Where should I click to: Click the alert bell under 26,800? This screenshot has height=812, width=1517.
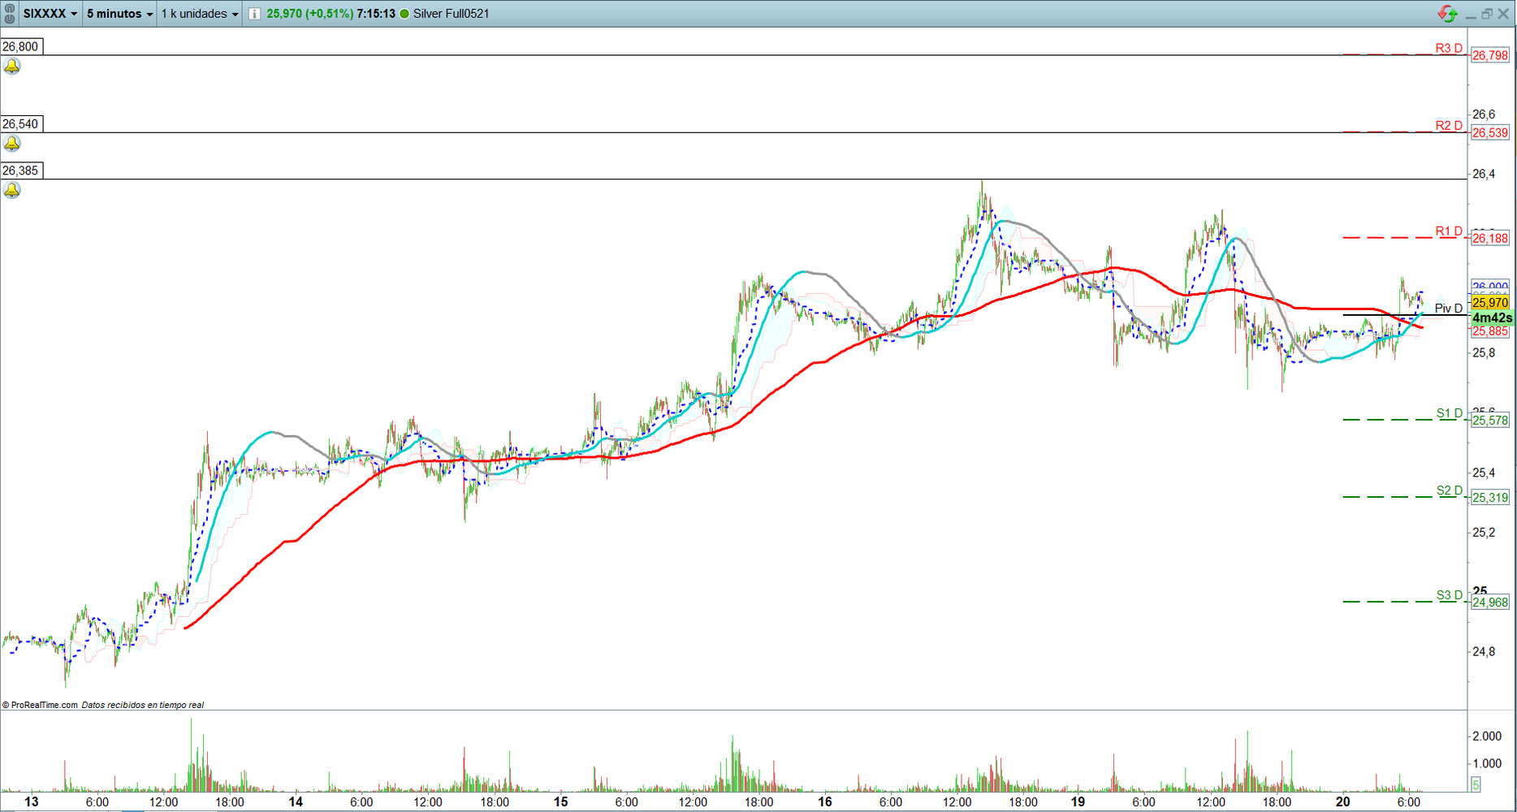coord(12,67)
